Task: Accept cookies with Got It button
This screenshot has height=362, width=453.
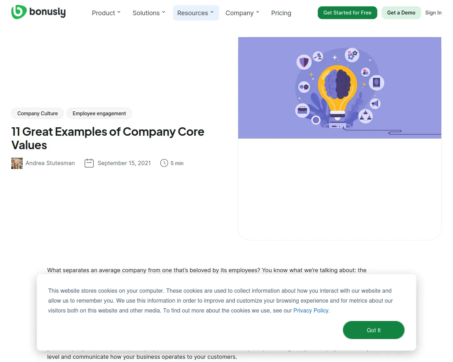Action: (373, 330)
